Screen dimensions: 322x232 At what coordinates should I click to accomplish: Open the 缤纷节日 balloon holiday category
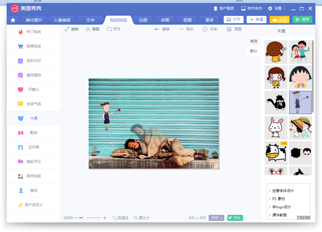point(34,162)
